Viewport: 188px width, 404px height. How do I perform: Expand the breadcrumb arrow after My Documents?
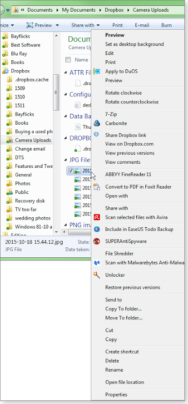click(x=100, y=10)
